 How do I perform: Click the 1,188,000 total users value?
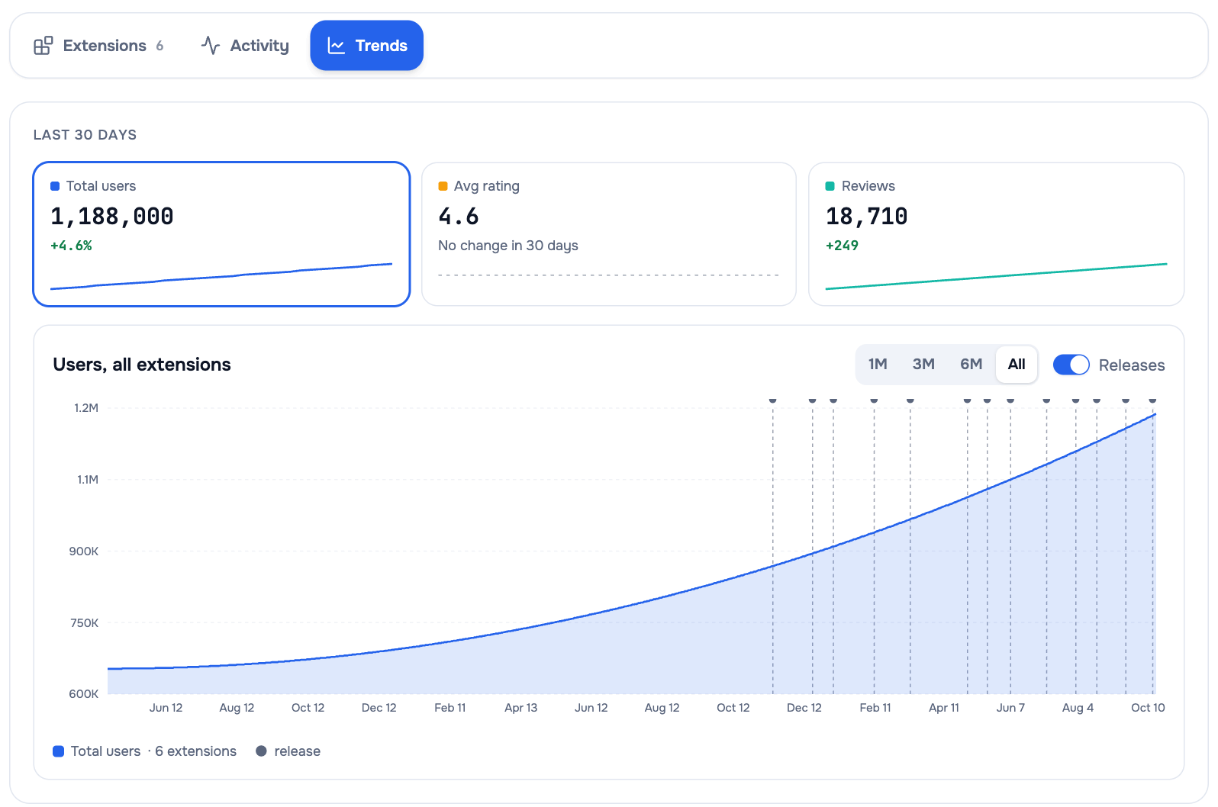pyautogui.click(x=112, y=217)
